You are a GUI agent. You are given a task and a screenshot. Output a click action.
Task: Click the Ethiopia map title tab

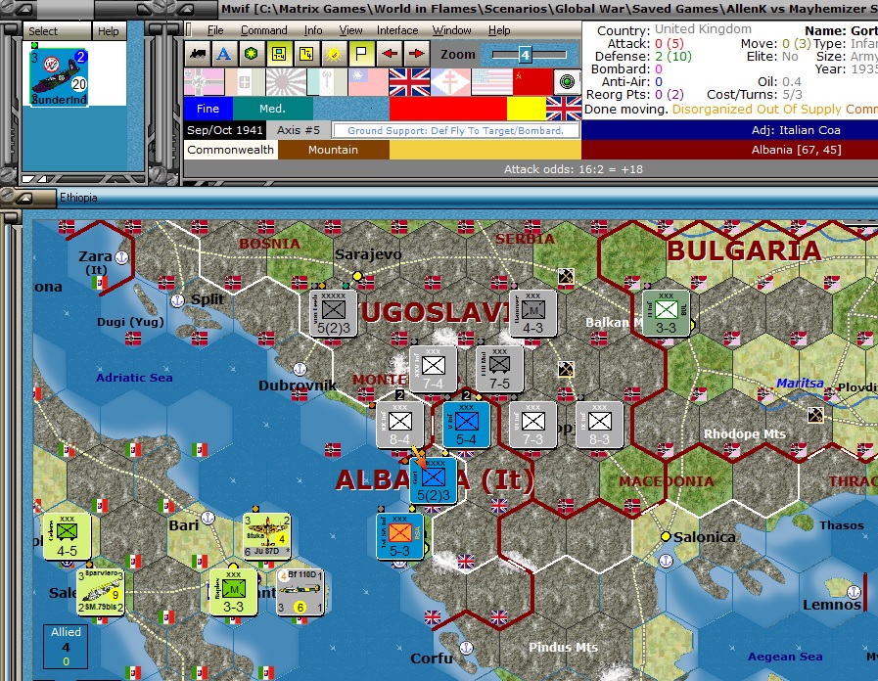pos(78,198)
